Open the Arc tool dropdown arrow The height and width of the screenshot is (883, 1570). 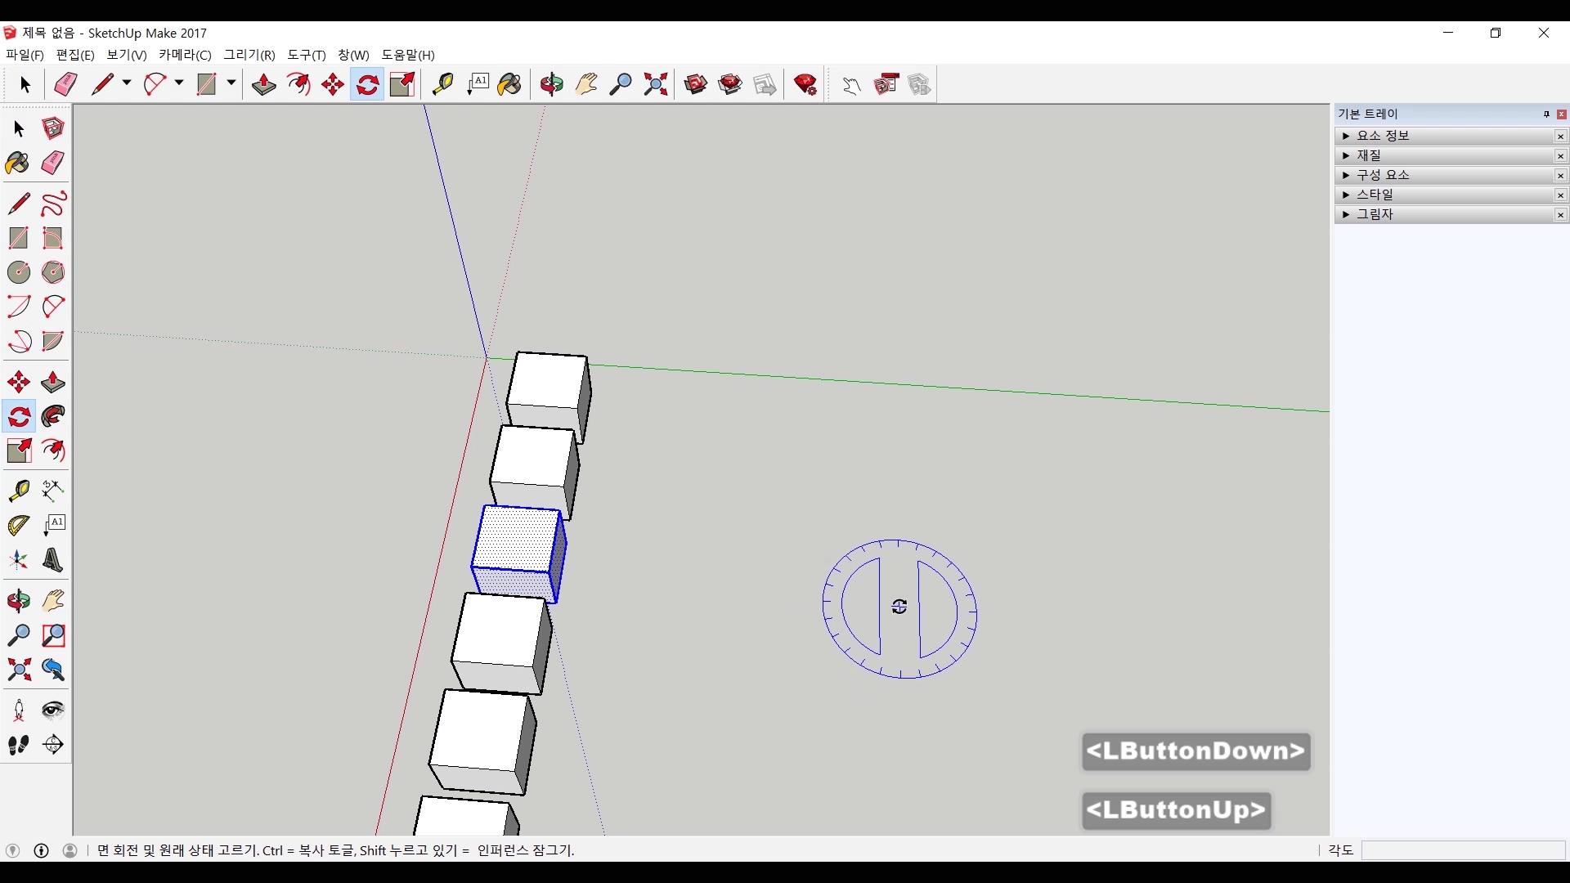(179, 83)
